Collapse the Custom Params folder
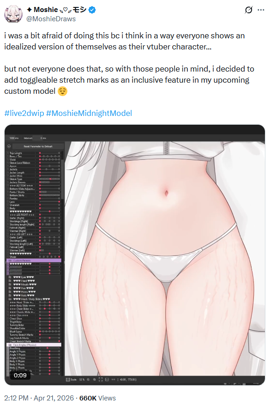Viewport: 270px width, 406px height. tap(10, 260)
